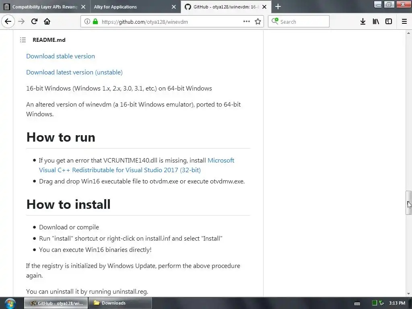Open the Firefox hamburger menu
This screenshot has height=309, width=412.
pyautogui.click(x=404, y=22)
